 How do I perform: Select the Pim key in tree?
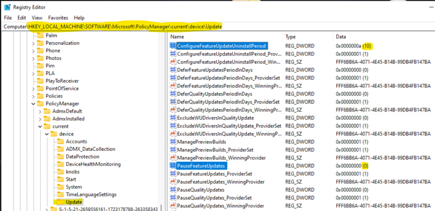[50, 66]
